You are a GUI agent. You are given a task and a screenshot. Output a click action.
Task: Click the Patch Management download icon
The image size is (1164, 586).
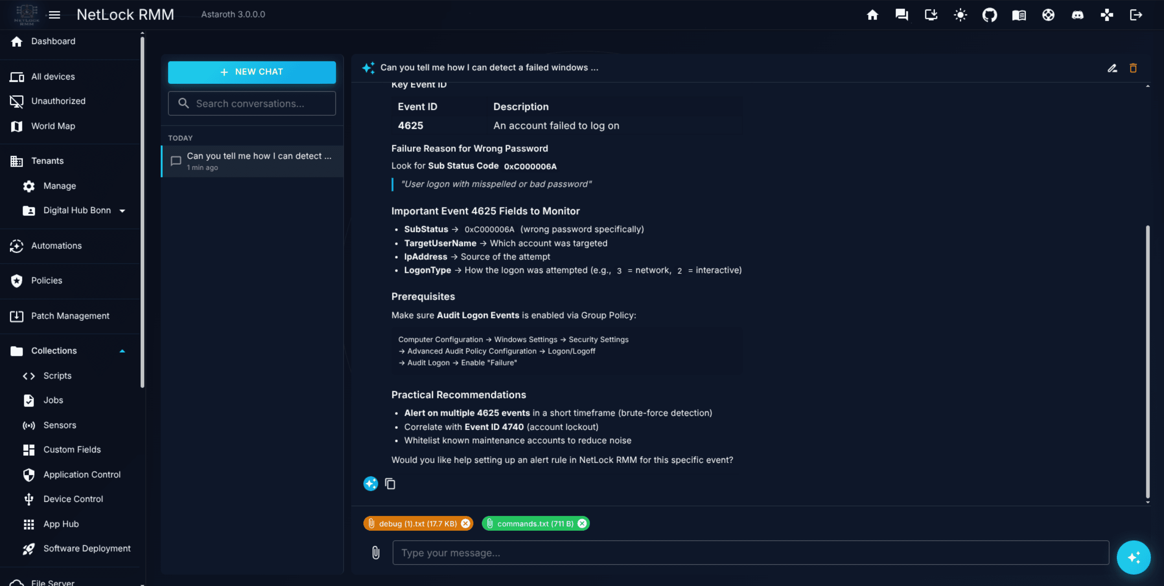17,316
